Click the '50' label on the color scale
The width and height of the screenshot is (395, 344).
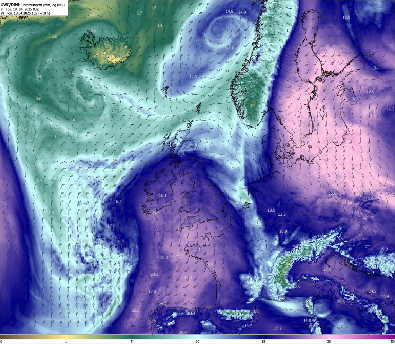pyautogui.click(x=393, y=342)
